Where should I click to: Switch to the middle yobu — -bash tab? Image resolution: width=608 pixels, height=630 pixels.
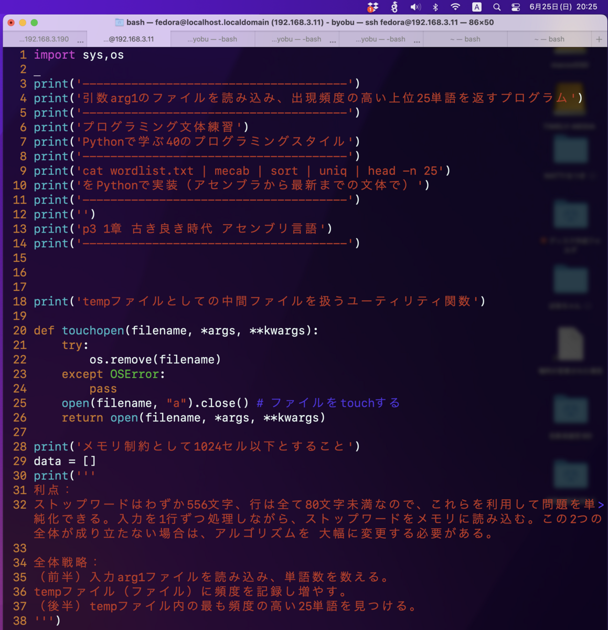click(x=297, y=39)
